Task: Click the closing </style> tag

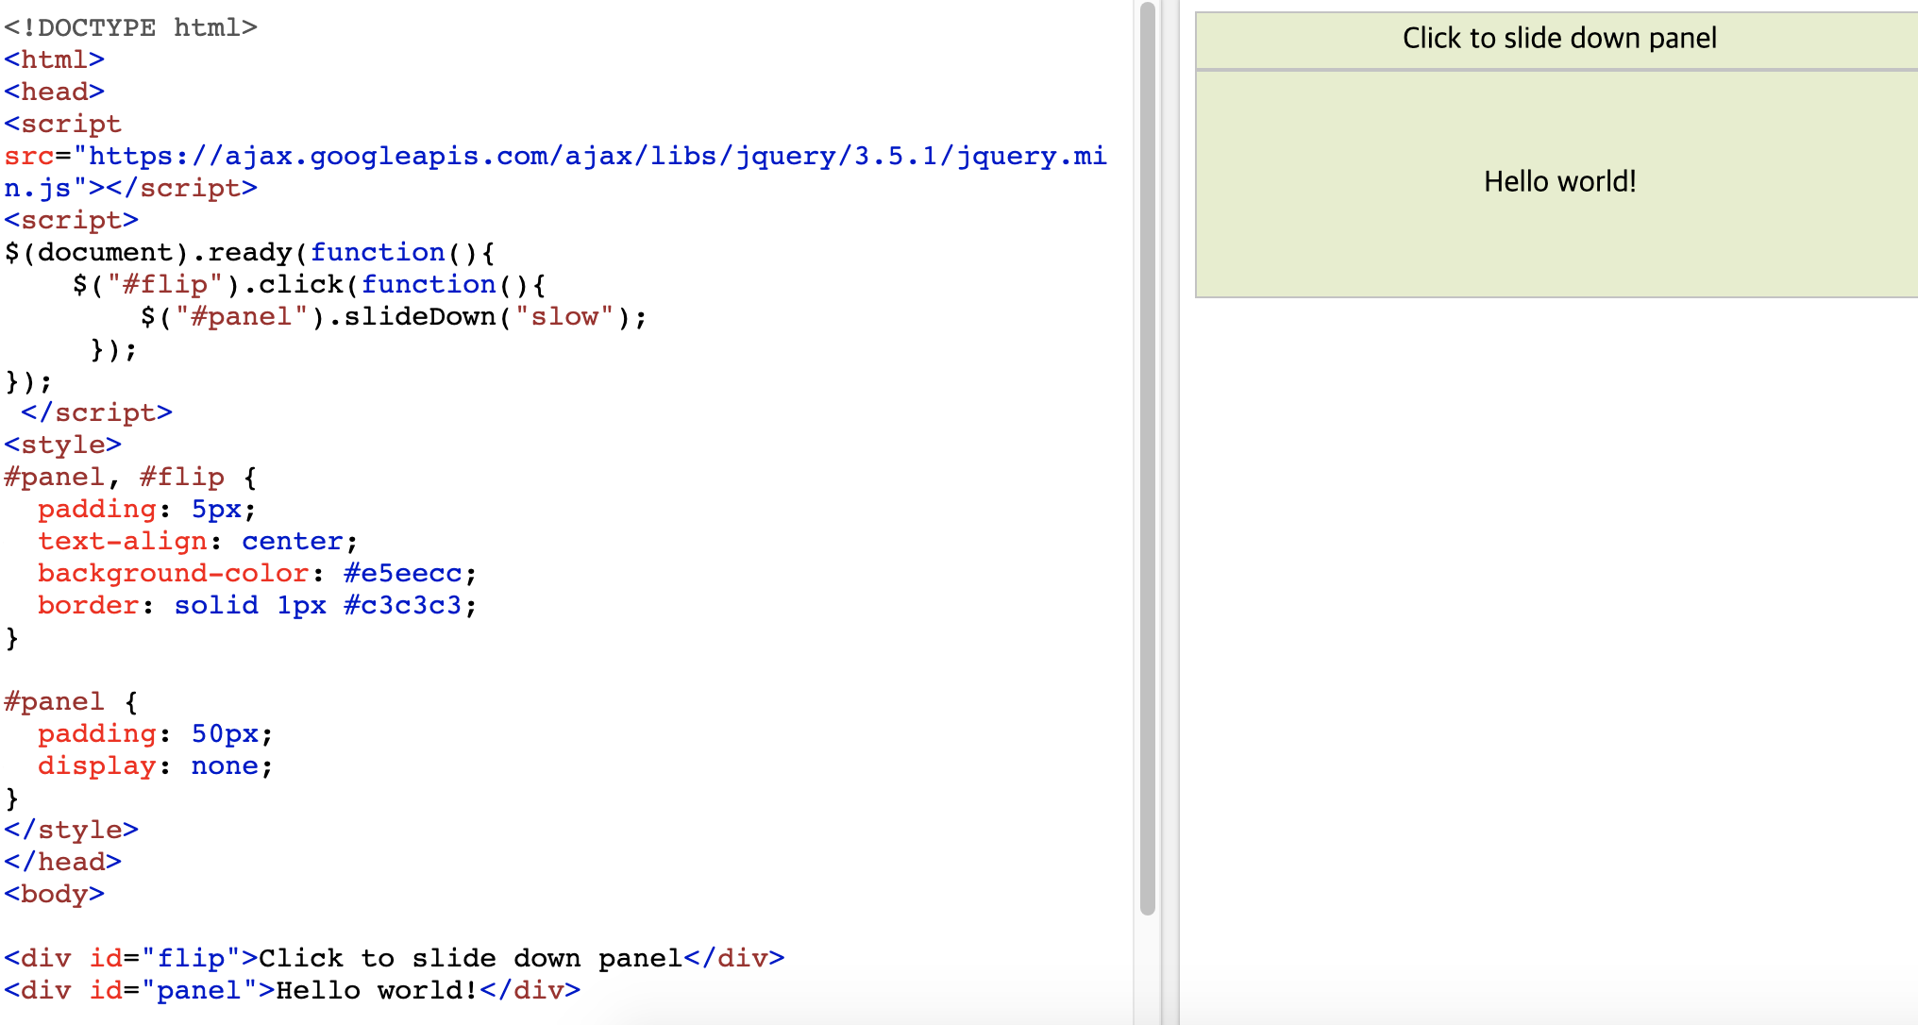Action: coord(72,831)
